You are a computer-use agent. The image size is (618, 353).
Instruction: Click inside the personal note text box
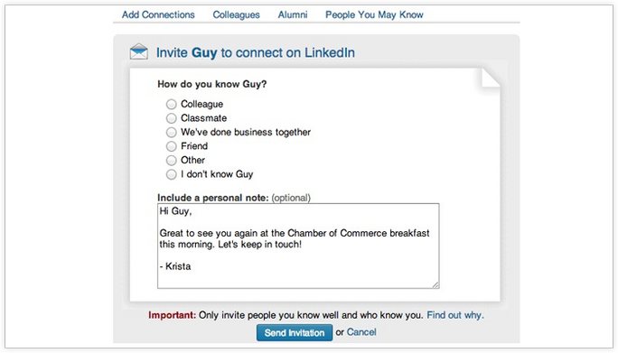(298, 246)
